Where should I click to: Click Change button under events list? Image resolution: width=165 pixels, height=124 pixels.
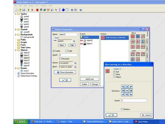coord(95,84)
